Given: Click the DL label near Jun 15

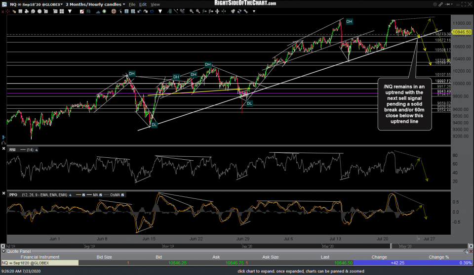Looking at the screenshot, I should [154, 125].
